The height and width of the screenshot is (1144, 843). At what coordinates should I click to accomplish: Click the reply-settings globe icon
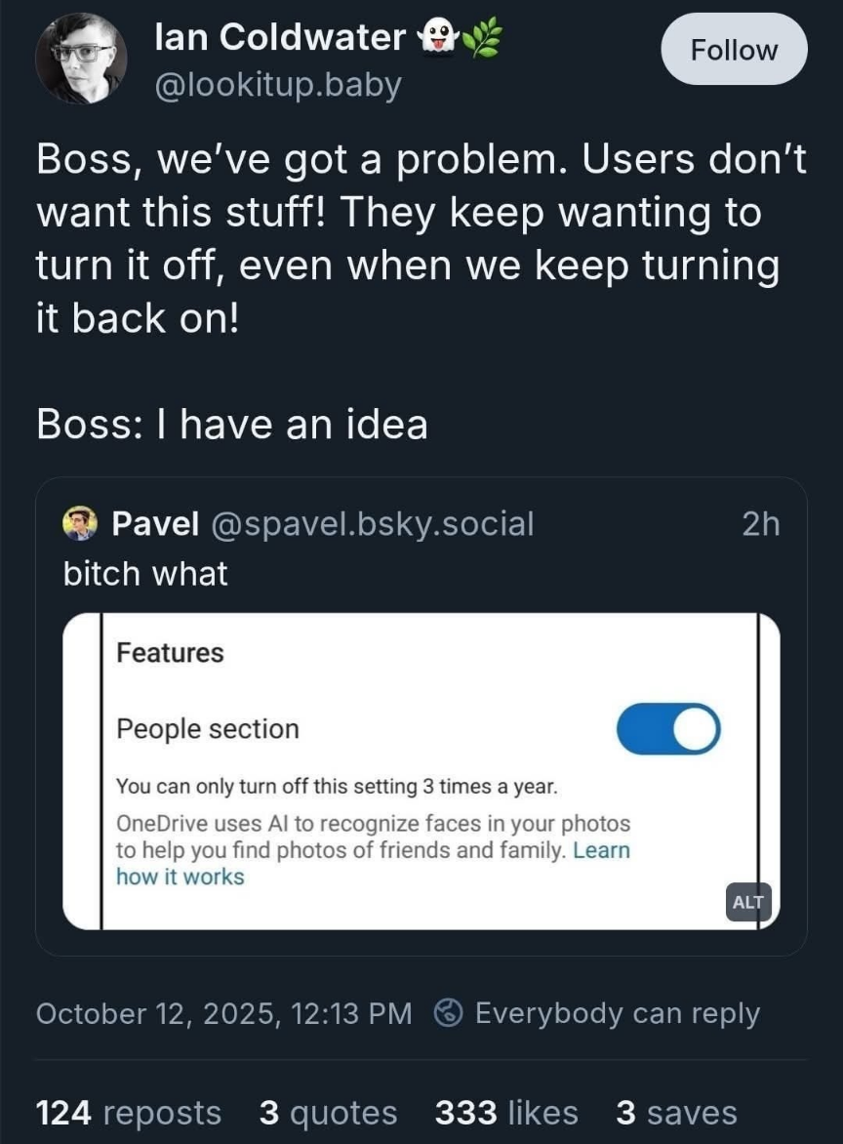point(448,1013)
